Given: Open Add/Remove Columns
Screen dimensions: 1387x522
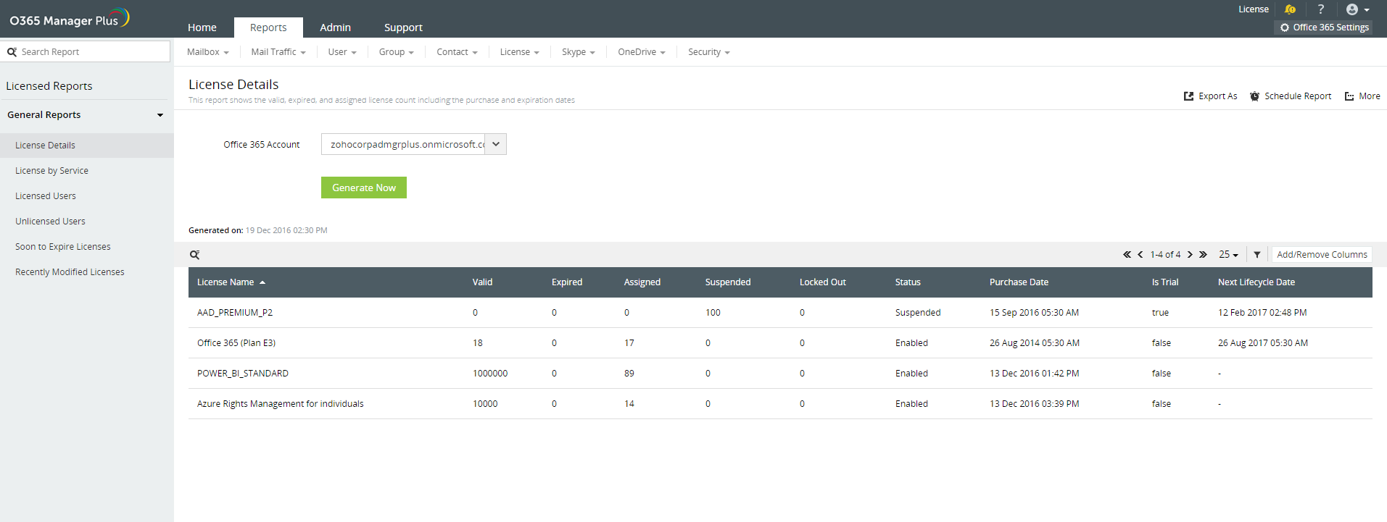Looking at the screenshot, I should pyautogui.click(x=1322, y=255).
